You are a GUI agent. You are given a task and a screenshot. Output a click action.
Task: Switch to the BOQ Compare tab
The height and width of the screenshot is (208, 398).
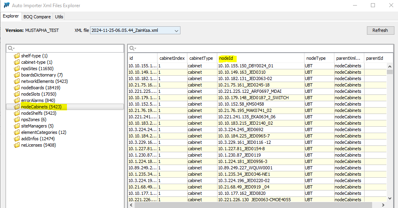tap(37, 17)
